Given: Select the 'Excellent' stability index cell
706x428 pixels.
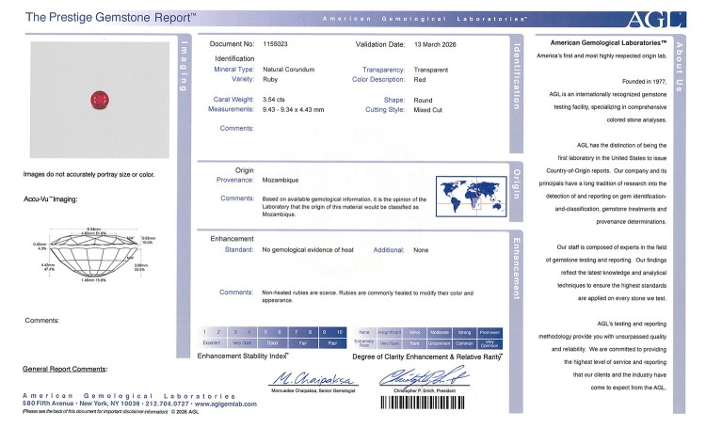Looking at the screenshot, I should coord(212,343).
